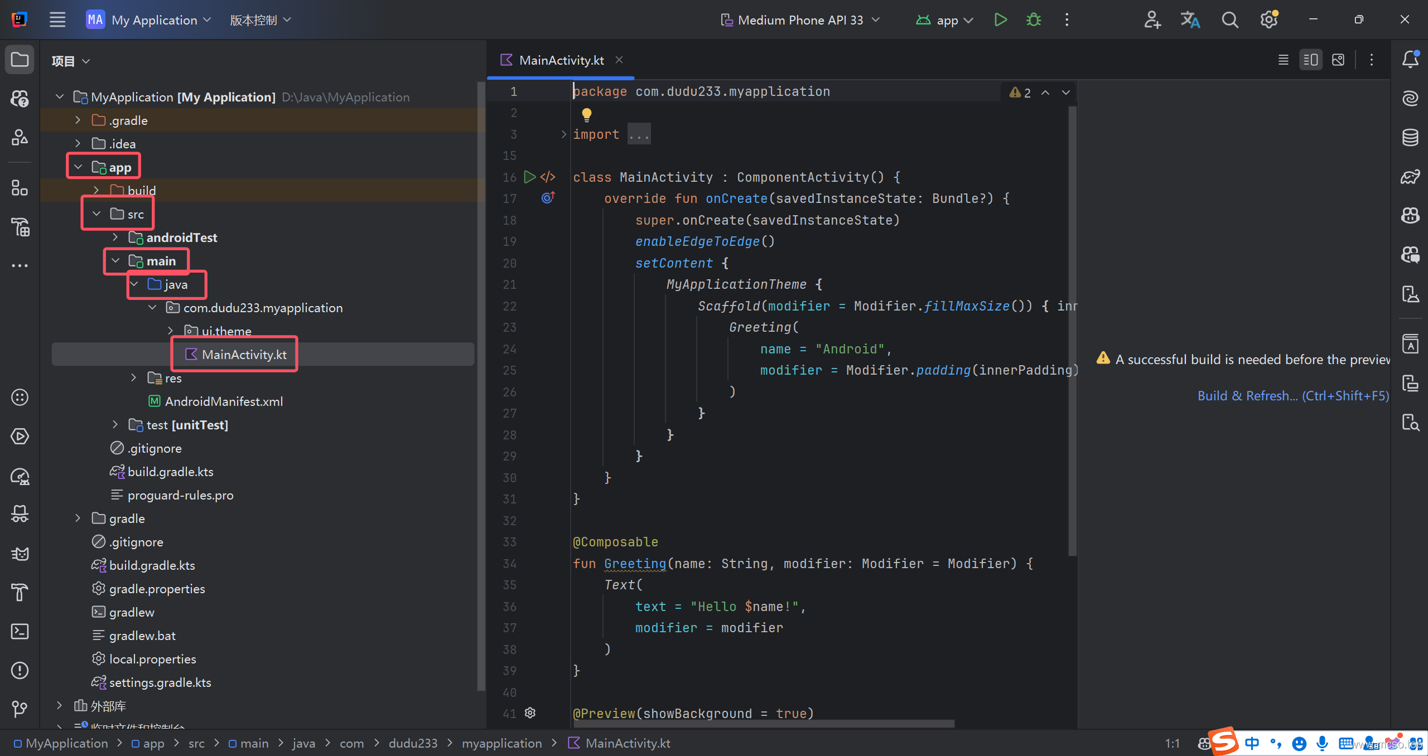1428x756 pixels.
Task: Click the 2 warnings indicator
Action: [x=1020, y=93]
